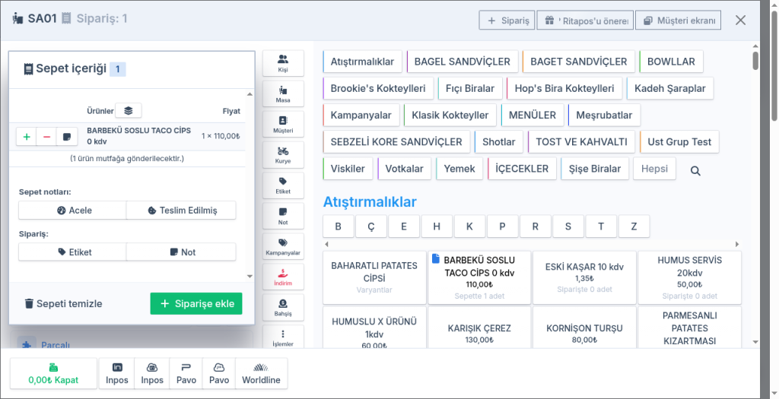Increase quantity with the green plus
Screen dimensions: 779x399
tap(27, 137)
